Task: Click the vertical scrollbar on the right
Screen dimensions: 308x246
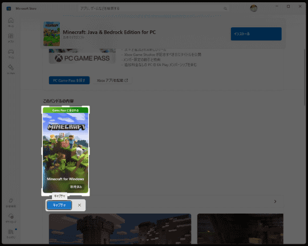Action: [x=305, y=77]
